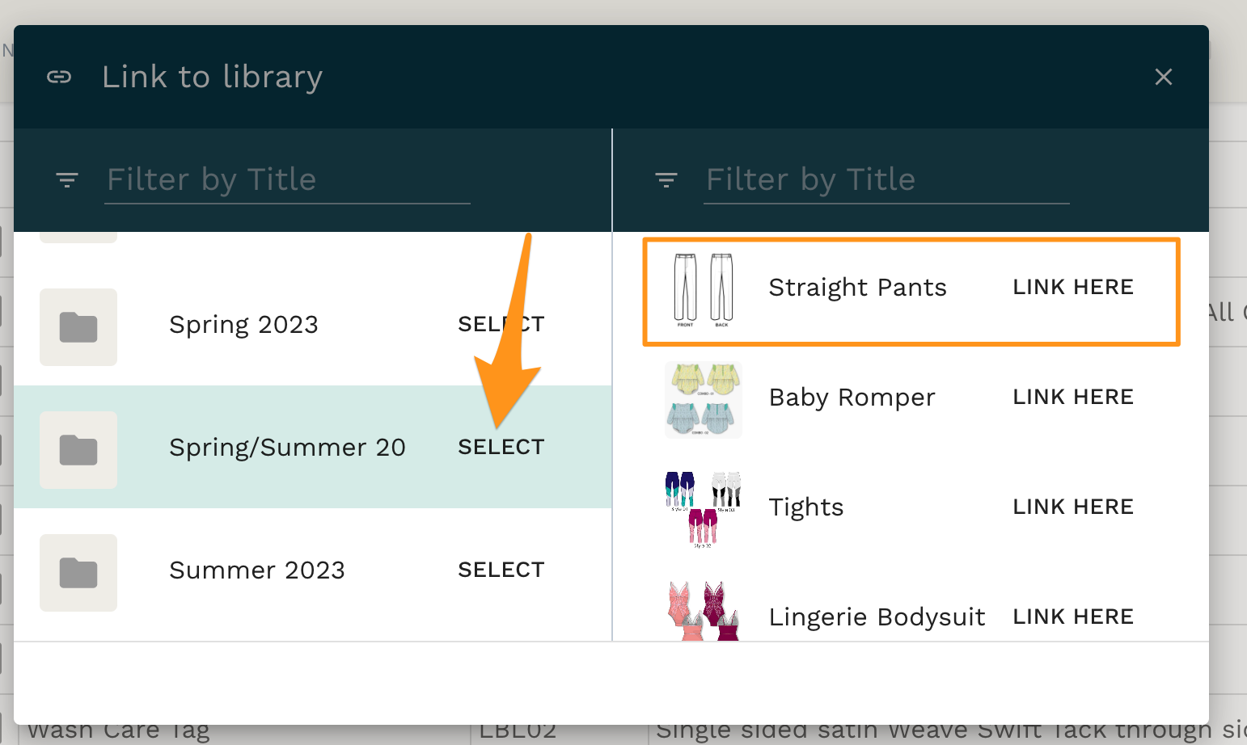This screenshot has height=745, width=1247.
Task: Focus the right Filter by Title field
Action: [x=886, y=179]
